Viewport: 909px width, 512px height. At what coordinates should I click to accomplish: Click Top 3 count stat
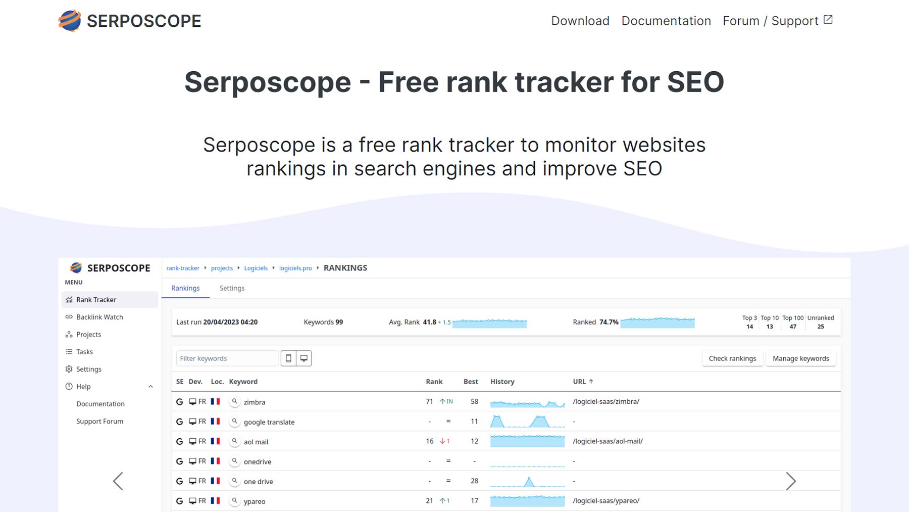(x=749, y=327)
